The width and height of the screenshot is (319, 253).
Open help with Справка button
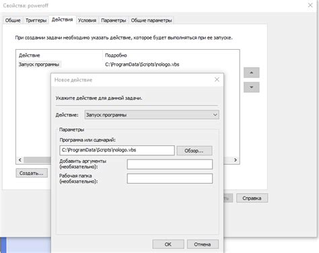pos(252,198)
